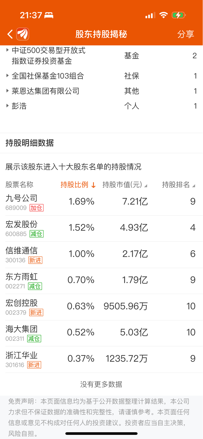The height and width of the screenshot is (439, 203).
Task: Click stock code 600885
Action: click(16, 234)
